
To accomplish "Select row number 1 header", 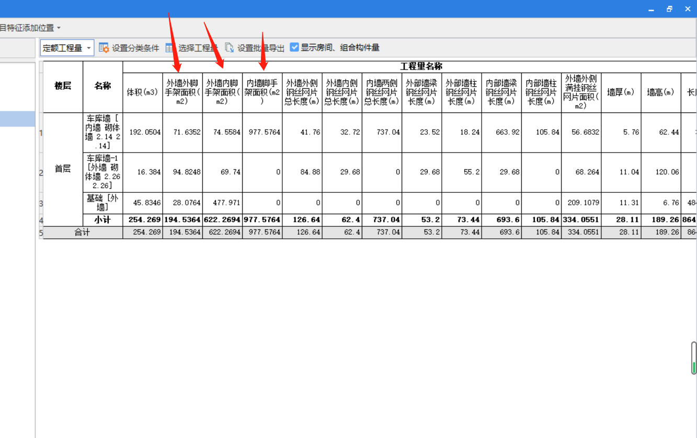I will 41,132.
